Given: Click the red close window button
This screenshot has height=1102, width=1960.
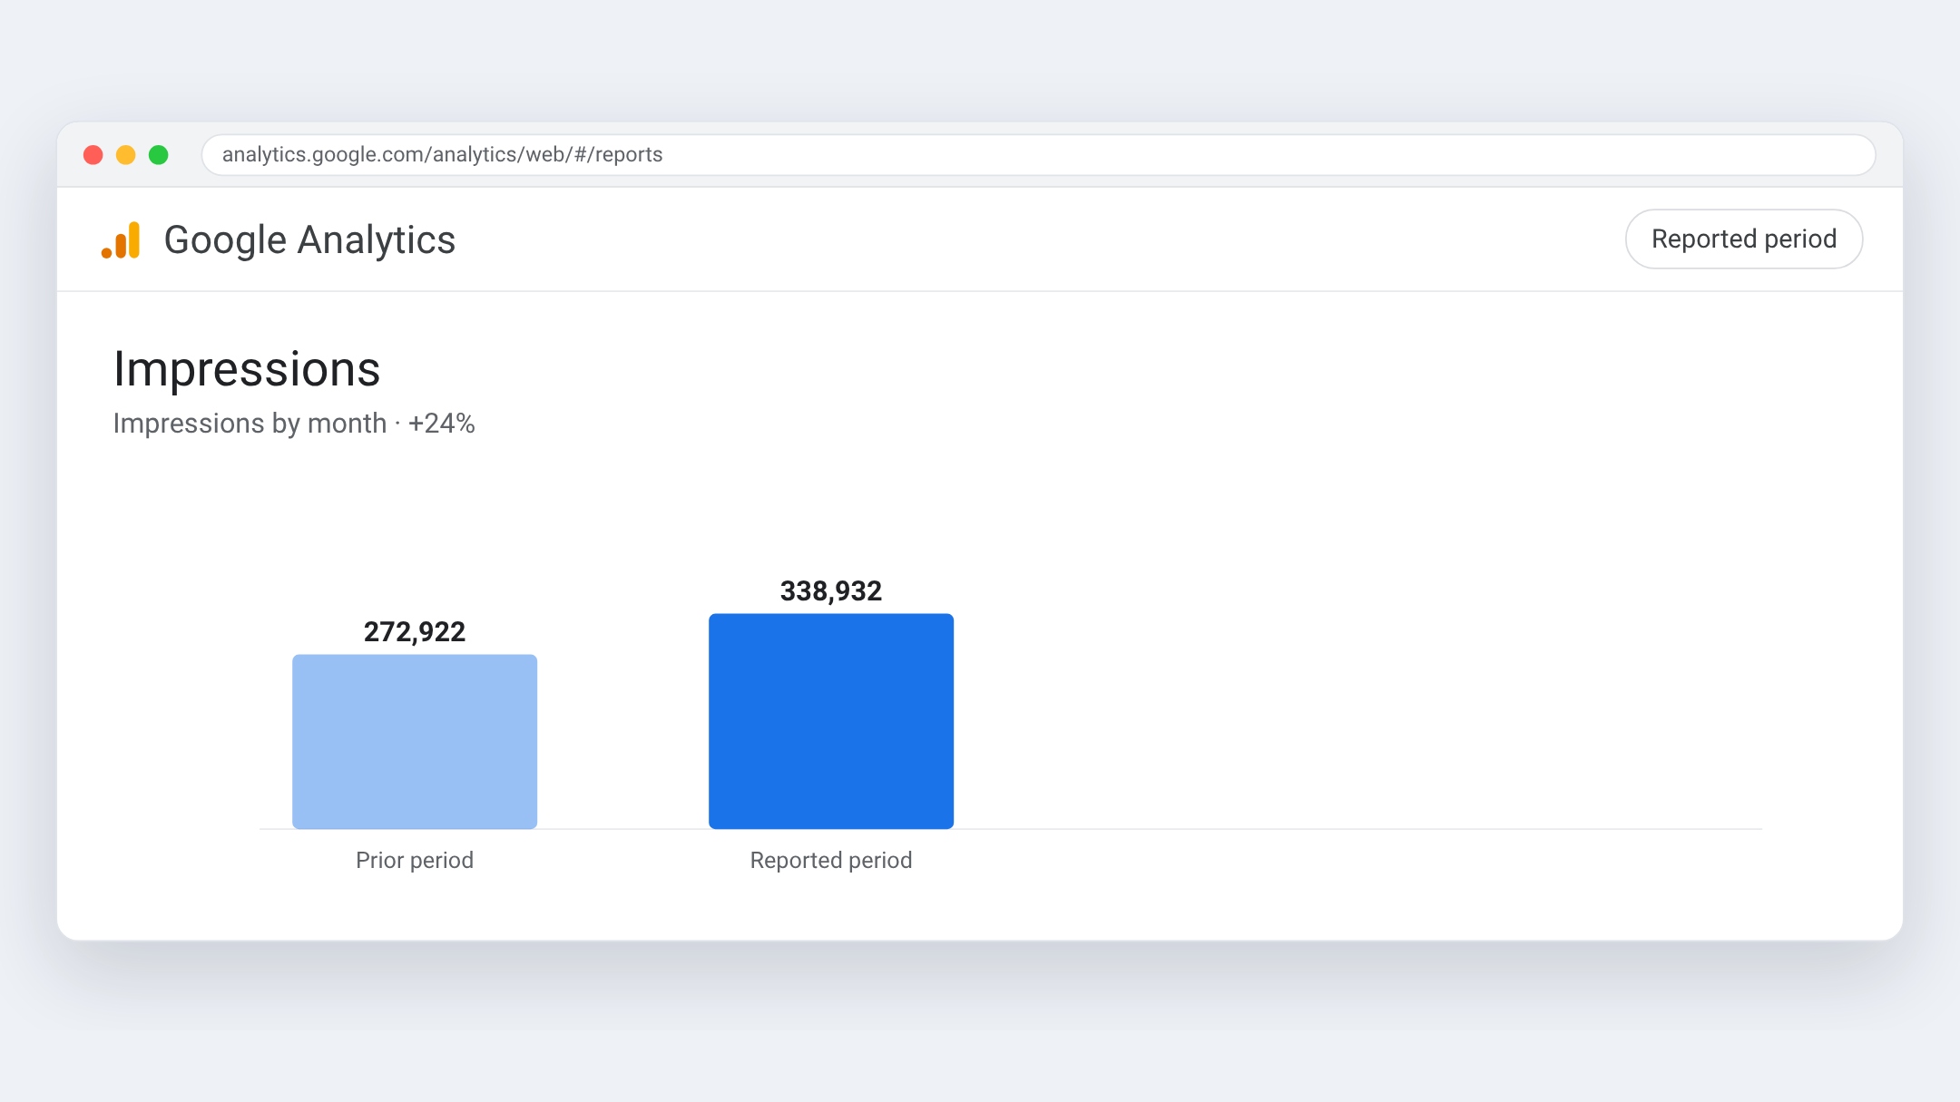Looking at the screenshot, I should coord(93,155).
